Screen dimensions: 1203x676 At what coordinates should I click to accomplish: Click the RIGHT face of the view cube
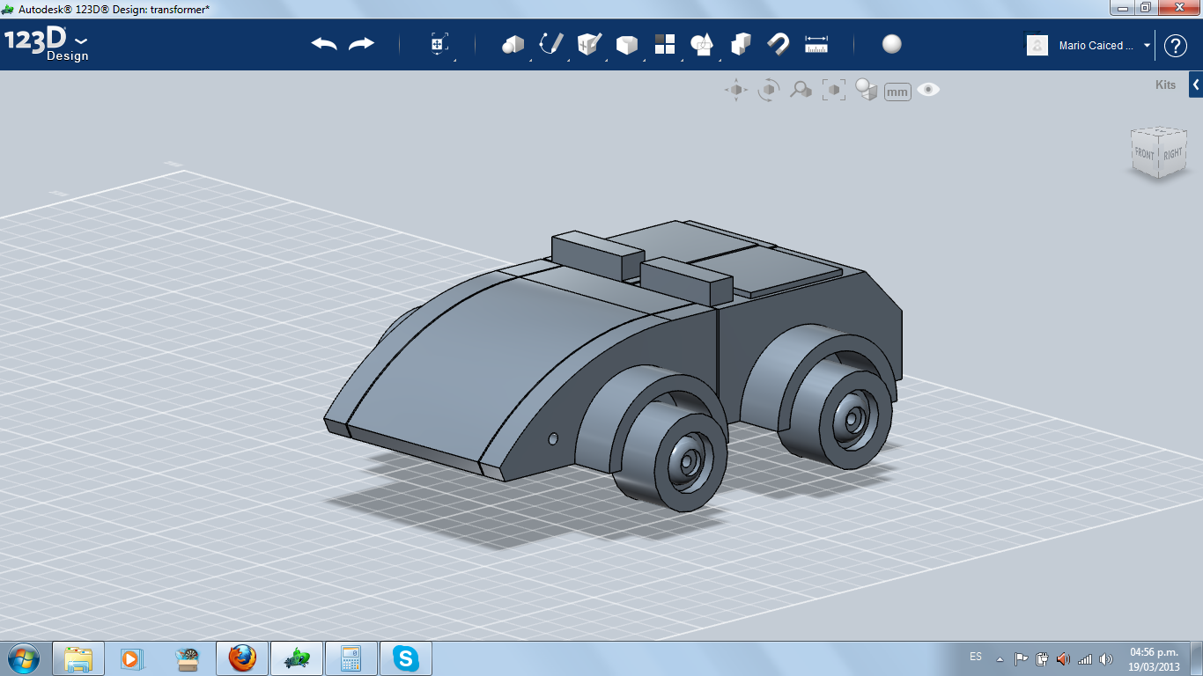click(x=1173, y=153)
